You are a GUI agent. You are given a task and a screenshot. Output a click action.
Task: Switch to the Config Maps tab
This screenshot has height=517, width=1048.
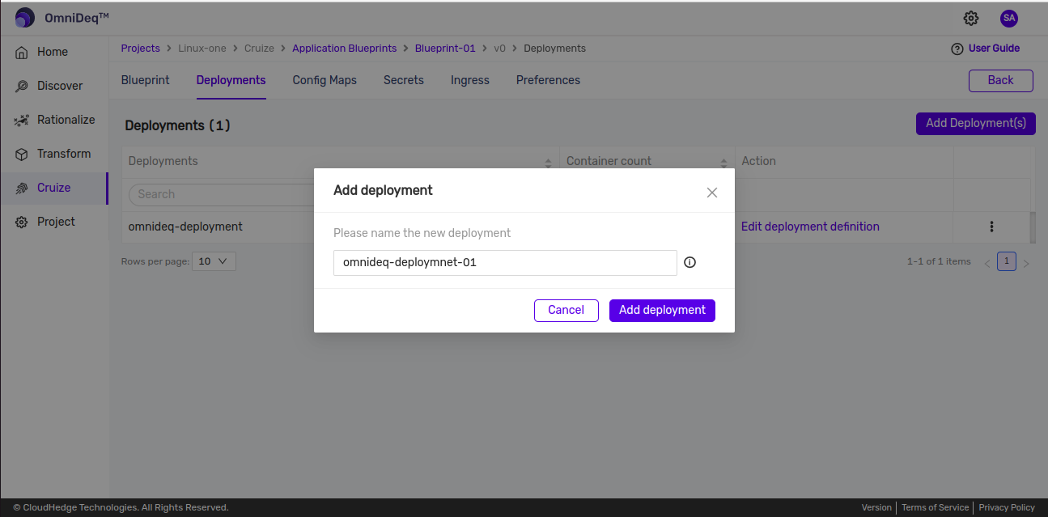click(x=325, y=80)
